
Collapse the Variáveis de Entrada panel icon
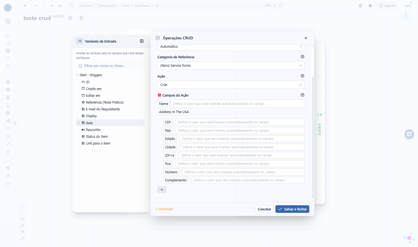[x=142, y=41]
